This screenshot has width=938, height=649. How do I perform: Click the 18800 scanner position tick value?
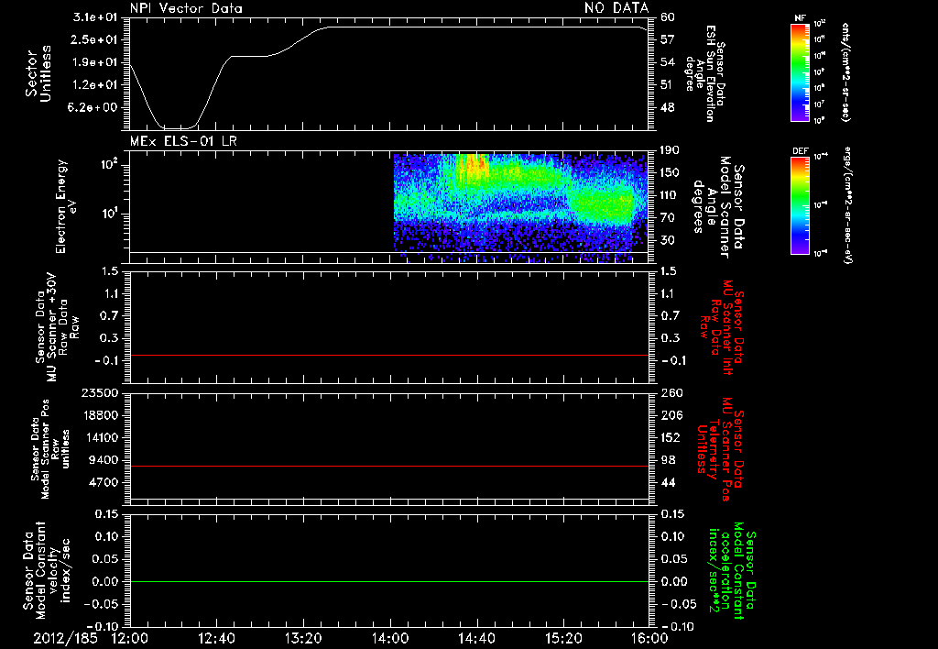point(99,415)
